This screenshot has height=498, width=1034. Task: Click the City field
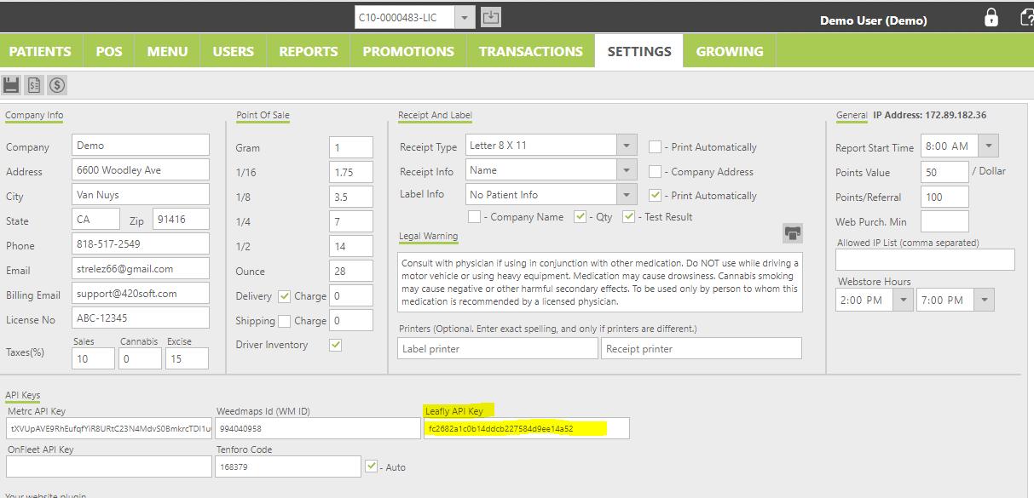click(x=141, y=195)
